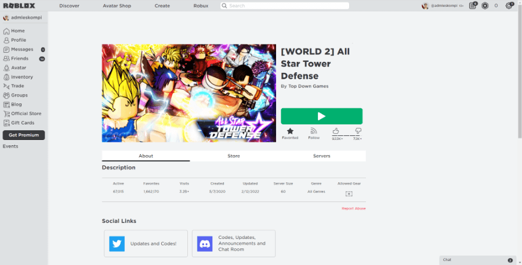Open the Create menu

click(162, 6)
